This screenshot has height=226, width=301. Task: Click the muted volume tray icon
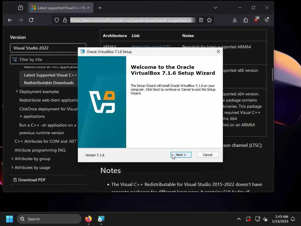point(265,219)
